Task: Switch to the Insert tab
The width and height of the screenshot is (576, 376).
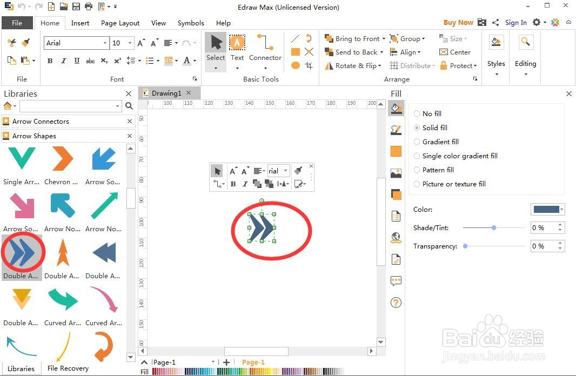Action: 80,23
